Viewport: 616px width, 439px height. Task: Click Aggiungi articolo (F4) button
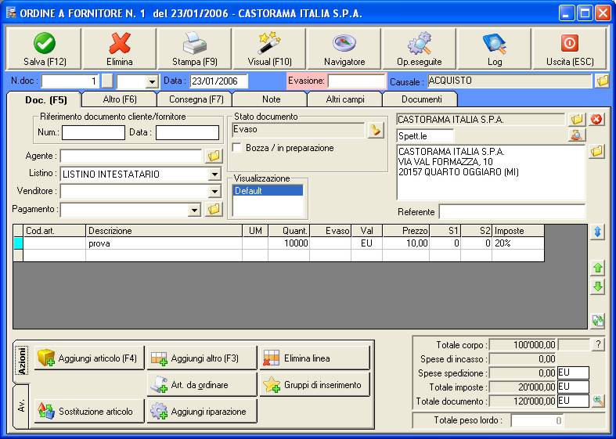89,358
